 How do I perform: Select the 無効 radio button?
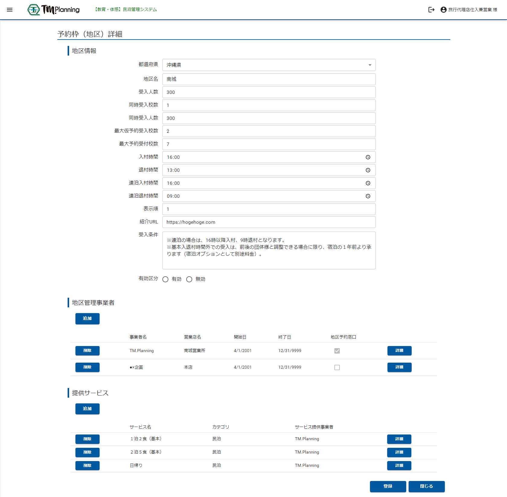[189, 279]
